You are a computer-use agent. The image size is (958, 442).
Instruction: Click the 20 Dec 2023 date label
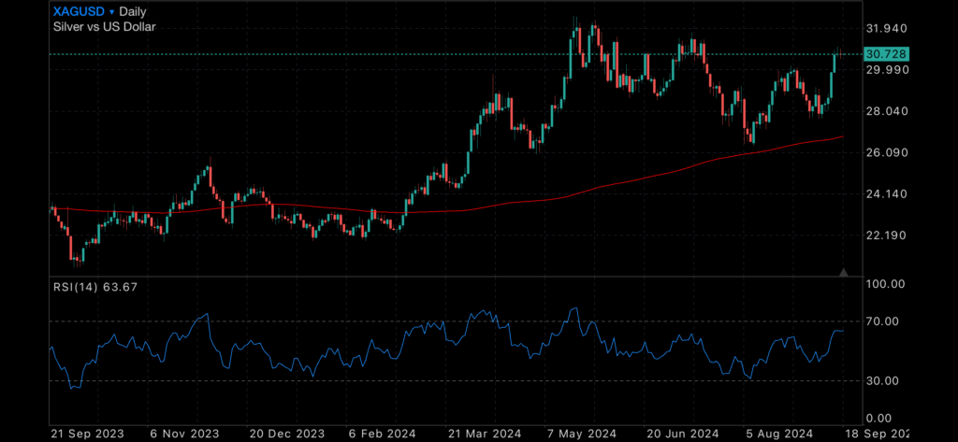tap(285, 433)
